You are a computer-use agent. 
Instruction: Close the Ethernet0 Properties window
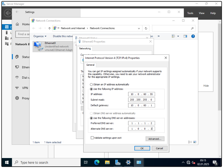coord(150,41)
